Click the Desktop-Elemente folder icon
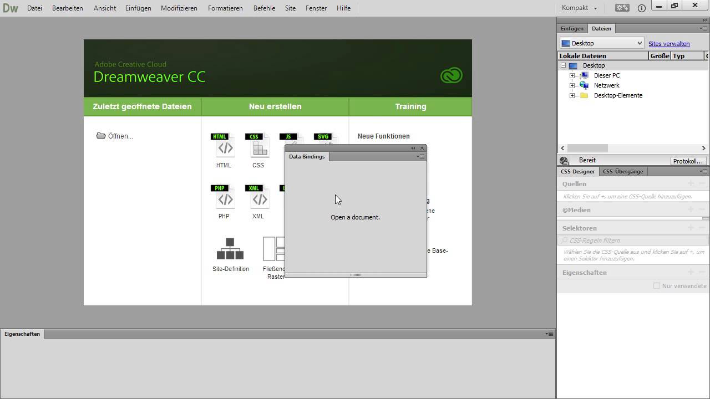 (584, 95)
